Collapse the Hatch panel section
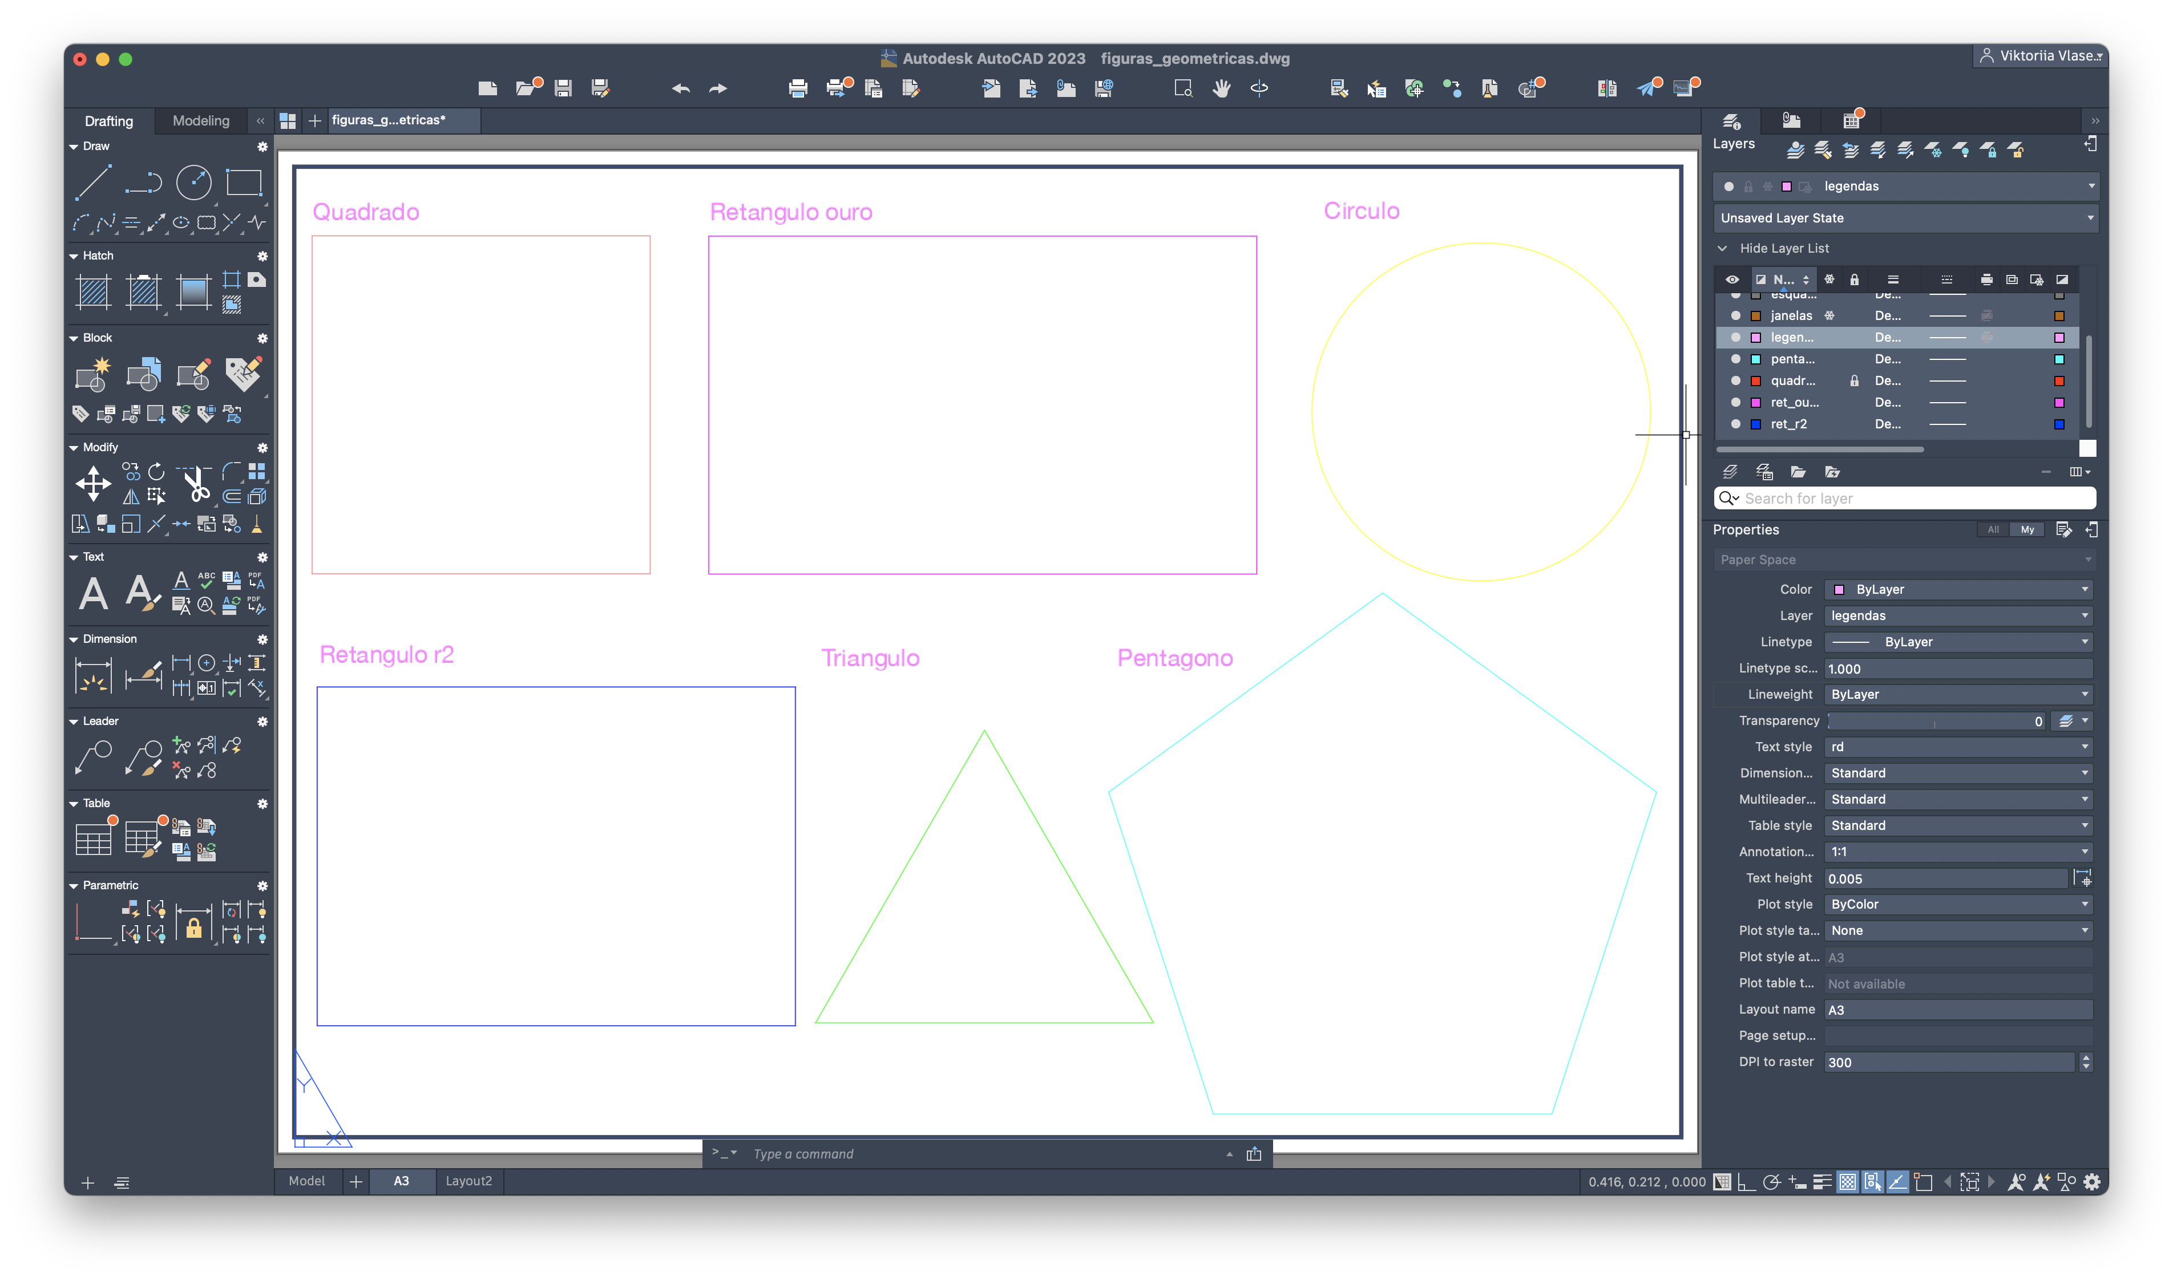This screenshot has width=2173, height=1280. (x=74, y=256)
